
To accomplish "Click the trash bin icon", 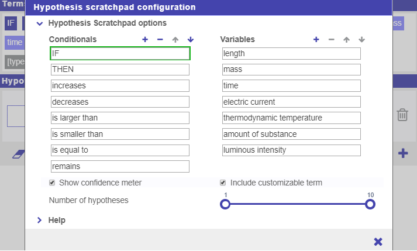I will point(402,115).
